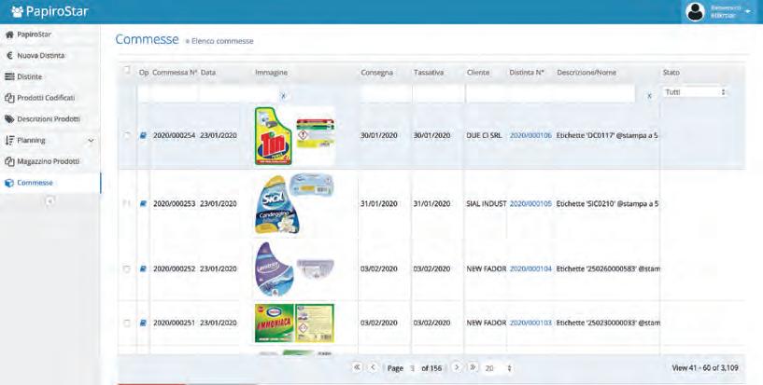Click client cell DUE CI SRL
Screen dimensions: 763x385
coord(484,136)
